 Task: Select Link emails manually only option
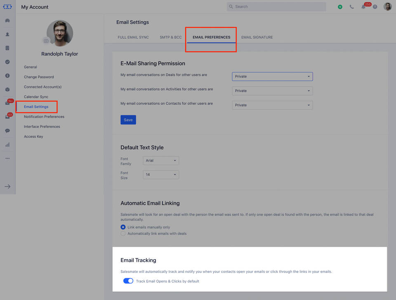tap(123, 227)
